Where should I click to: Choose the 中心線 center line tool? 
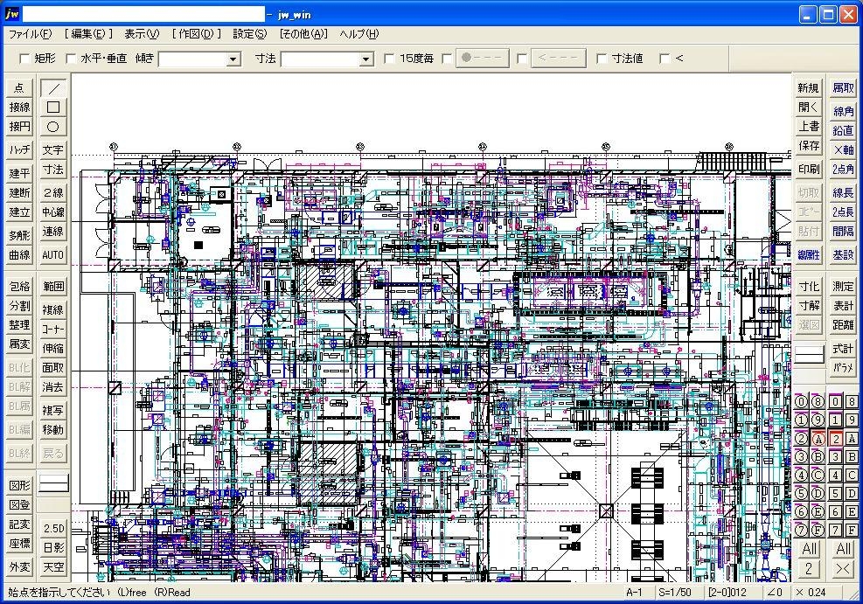tap(53, 212)
